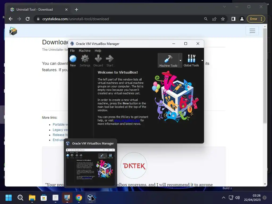The image size is (272, 204).
Task: Click the document app icon in the taskbar
Action: pyautogui.click(x=55, y=198)
